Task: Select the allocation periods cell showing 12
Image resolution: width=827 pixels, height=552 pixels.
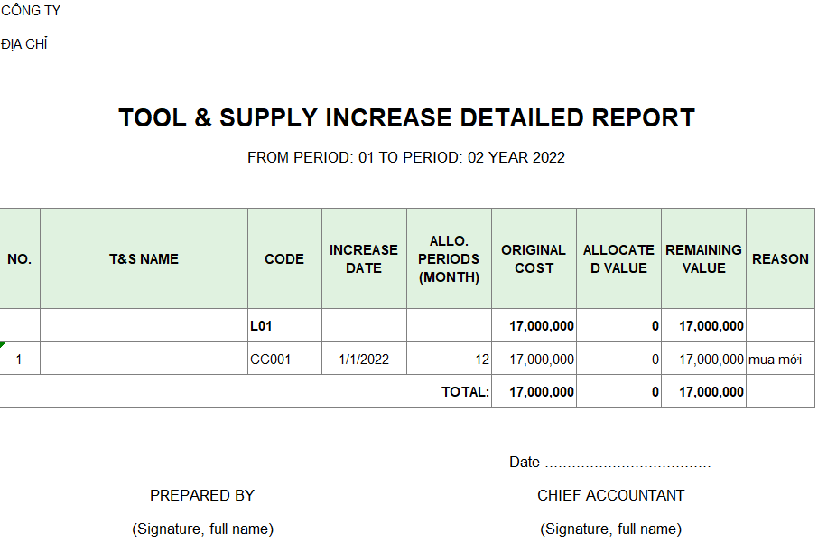Action: click(449, 360)
